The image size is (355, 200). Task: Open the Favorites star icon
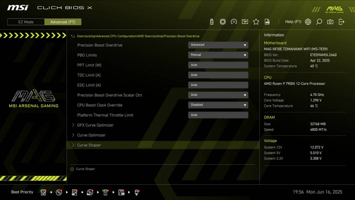[256, 22]
